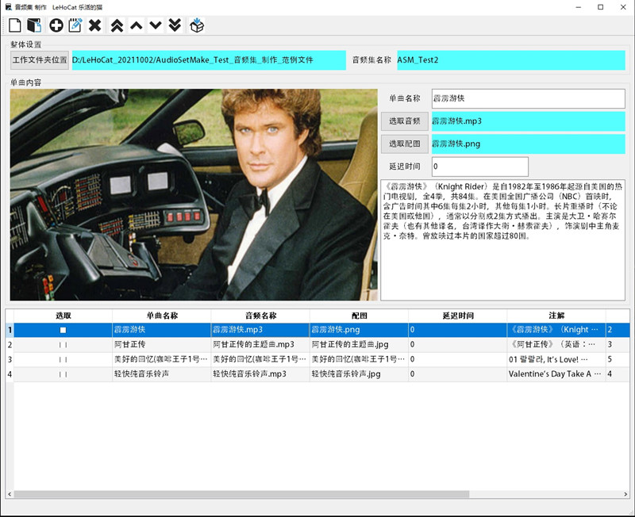The height and width of the screenshot is (517, 635).
Task: Click the 霹雳游侠.png cell in table
Action: tap(360, 330)
